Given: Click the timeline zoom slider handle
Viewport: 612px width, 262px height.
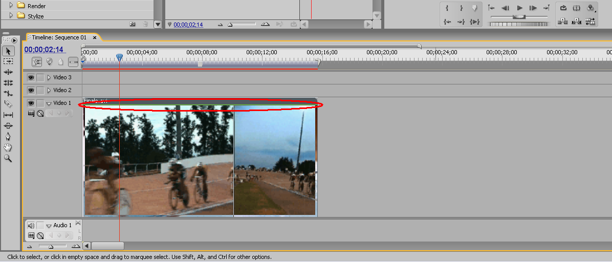Looking at the screenshot, I should coord(51,246).
